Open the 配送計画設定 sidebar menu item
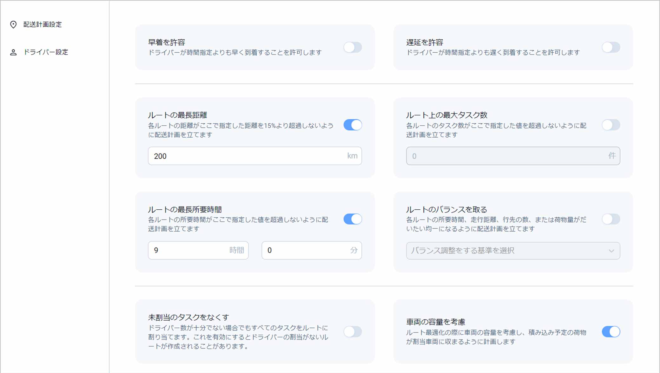 [x=43, y=24]
